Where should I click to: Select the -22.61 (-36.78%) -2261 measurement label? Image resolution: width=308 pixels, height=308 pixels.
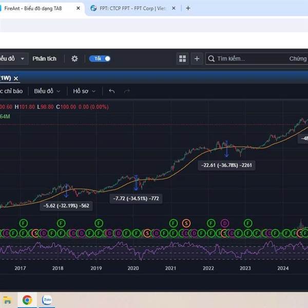[226, 165]
